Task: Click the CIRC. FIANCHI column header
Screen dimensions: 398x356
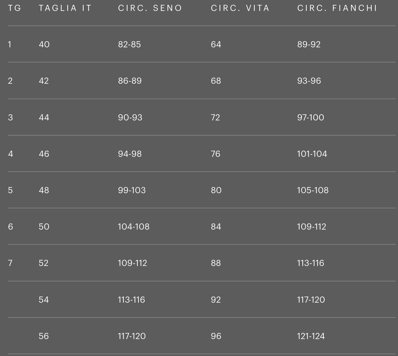Action: (x=337, y=8)
